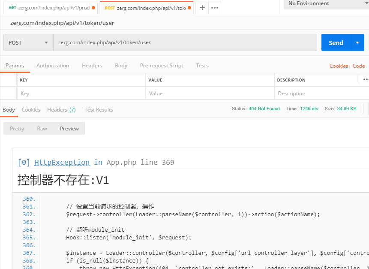Image resolution: width=369 pixels, height=269 pixels.
Task: Open Test Results tab
Action: 99,110
